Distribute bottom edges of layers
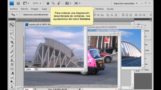Image resolution: width=161 pixels, height=90 pixels. click(x=131, y=15)
